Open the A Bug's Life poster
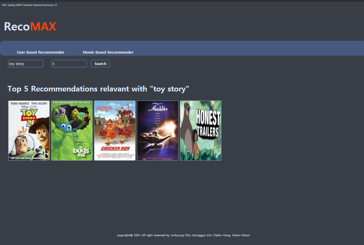Screen dimensions: 364x245 (x=72, y=130)
